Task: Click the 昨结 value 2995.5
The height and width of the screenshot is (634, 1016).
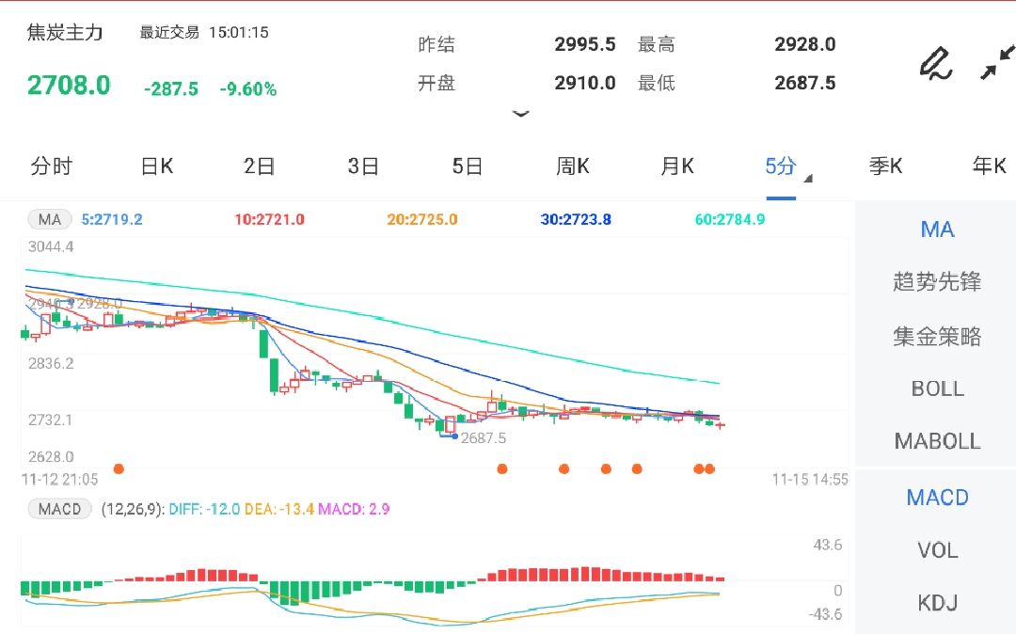Action: [585, 44]
